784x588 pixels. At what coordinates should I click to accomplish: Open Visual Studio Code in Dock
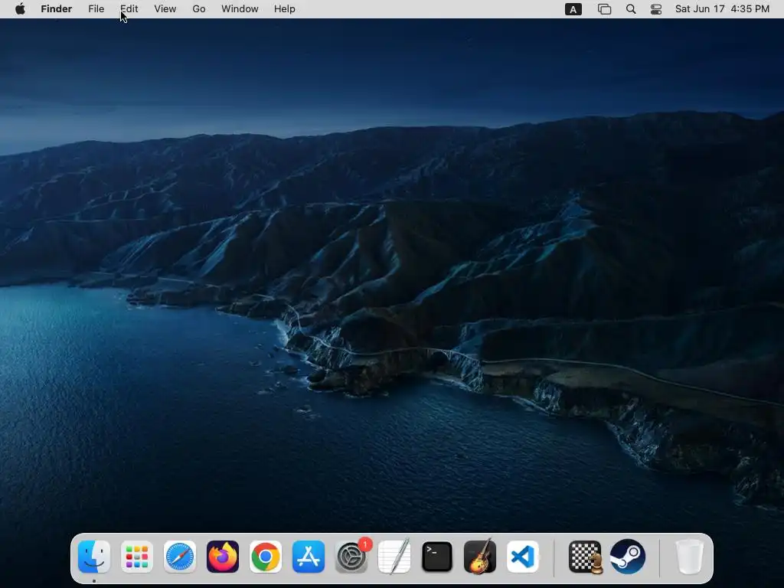click(522, 557)
